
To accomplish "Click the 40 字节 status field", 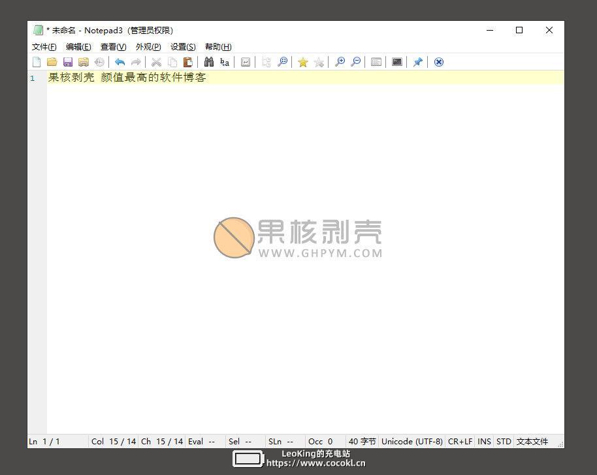I will [x=362, y=442].
